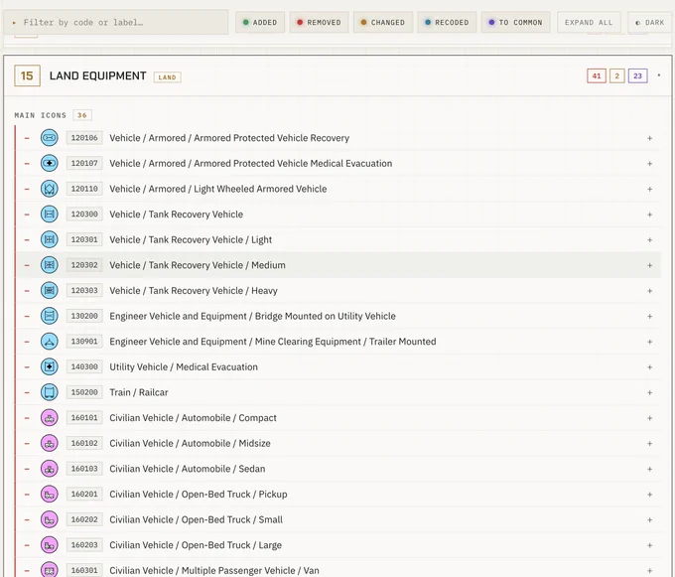
Task: Click the Armored Protected Vehicle Recovery symbol icon
Action: pyautogui.click(x=49, y=138)
